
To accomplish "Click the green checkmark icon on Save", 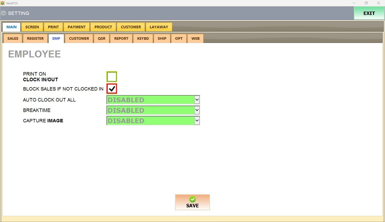I will [192, 199].
